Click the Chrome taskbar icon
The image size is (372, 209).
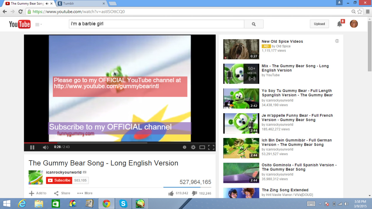106,204
